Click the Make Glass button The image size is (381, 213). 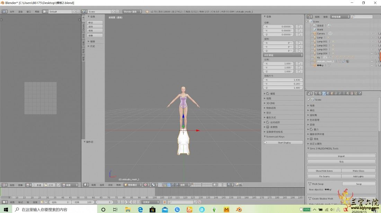point(358,171)
